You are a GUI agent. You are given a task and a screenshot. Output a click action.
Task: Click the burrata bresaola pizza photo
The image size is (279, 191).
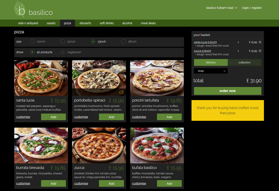click(41, 145)
